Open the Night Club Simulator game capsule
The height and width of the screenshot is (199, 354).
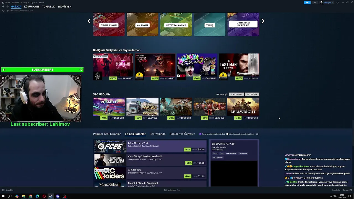click(113, 67)
